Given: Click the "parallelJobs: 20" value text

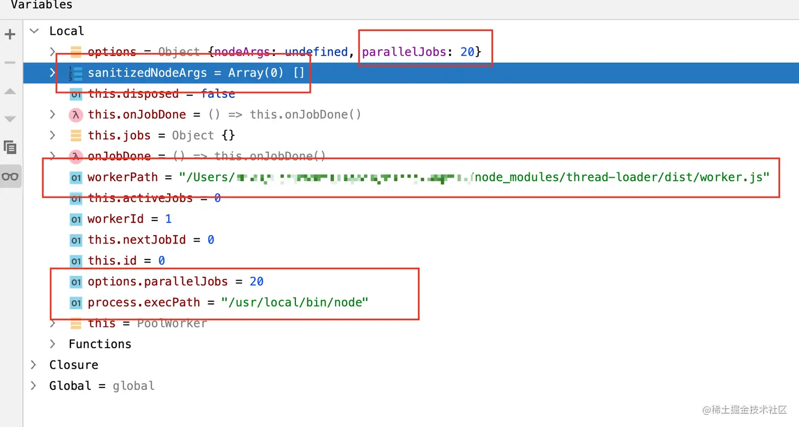Looking at the screenshot, I should tap(418, 52).
